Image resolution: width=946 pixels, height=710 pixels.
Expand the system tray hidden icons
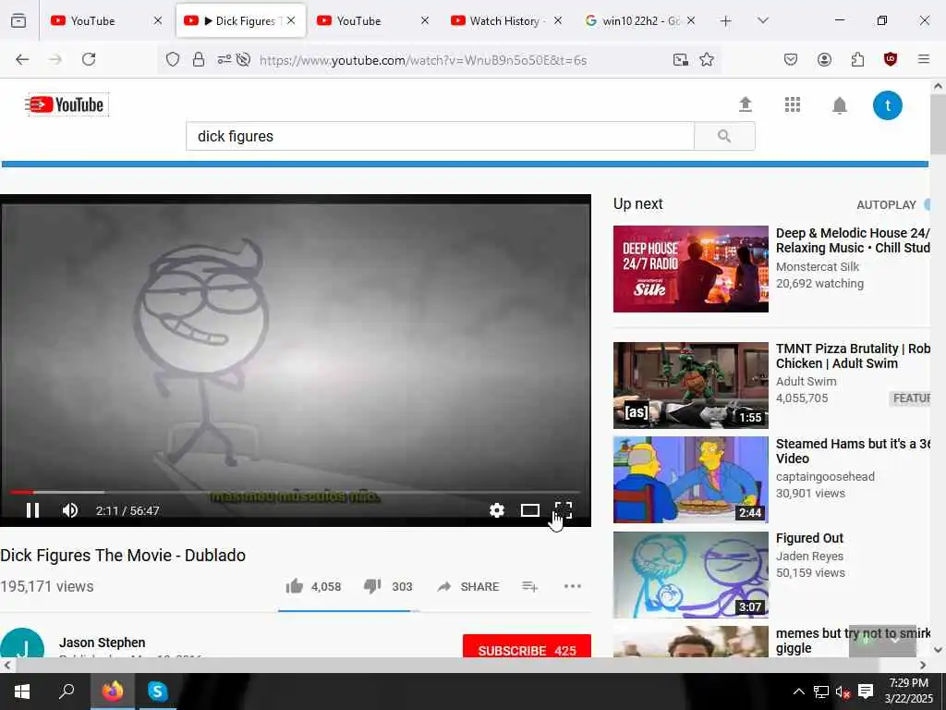point(798,692)
